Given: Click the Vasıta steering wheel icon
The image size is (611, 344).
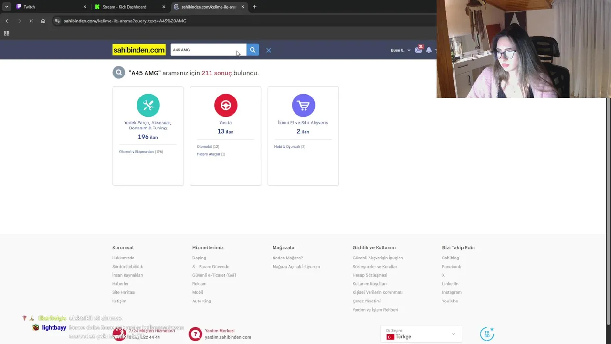Looking at the screenshot, I should [226, 105].
